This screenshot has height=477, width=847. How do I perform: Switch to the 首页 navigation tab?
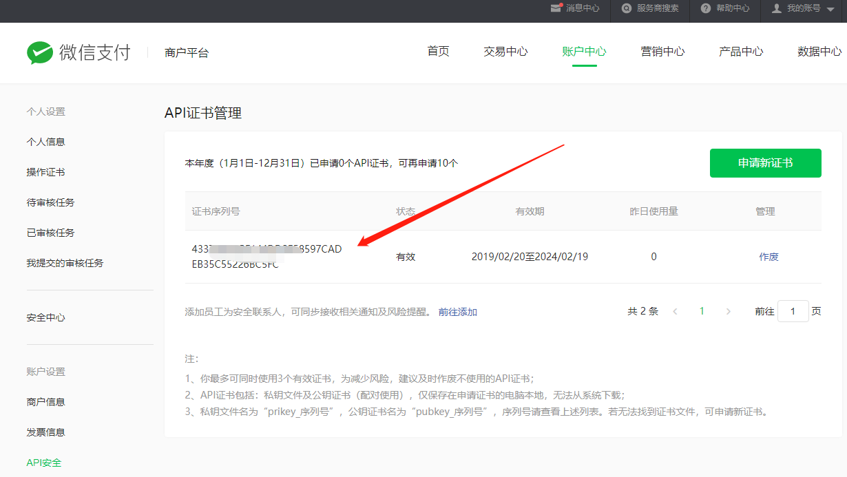coord(438,52)
